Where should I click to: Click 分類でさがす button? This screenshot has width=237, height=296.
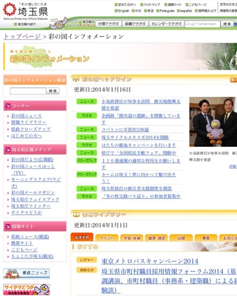pos(108,24)
